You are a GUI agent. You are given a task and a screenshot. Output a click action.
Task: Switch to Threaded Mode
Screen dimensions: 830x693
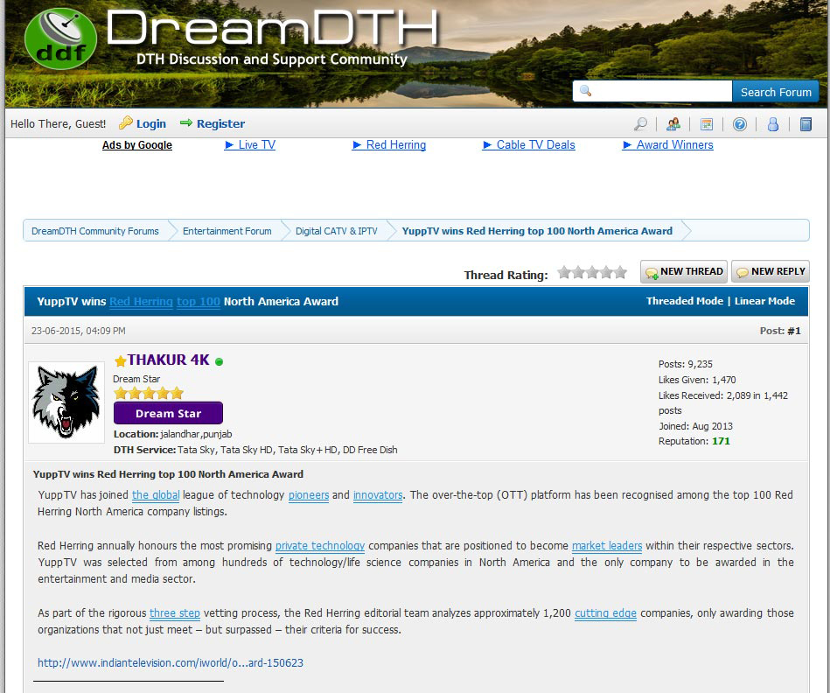click(685, 301)
